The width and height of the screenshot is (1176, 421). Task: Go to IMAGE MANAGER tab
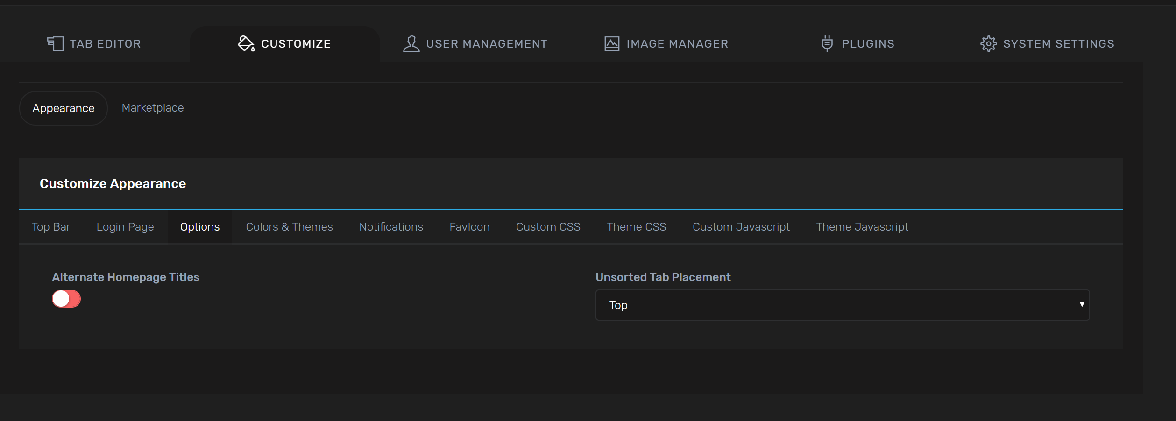click(666, 44)
